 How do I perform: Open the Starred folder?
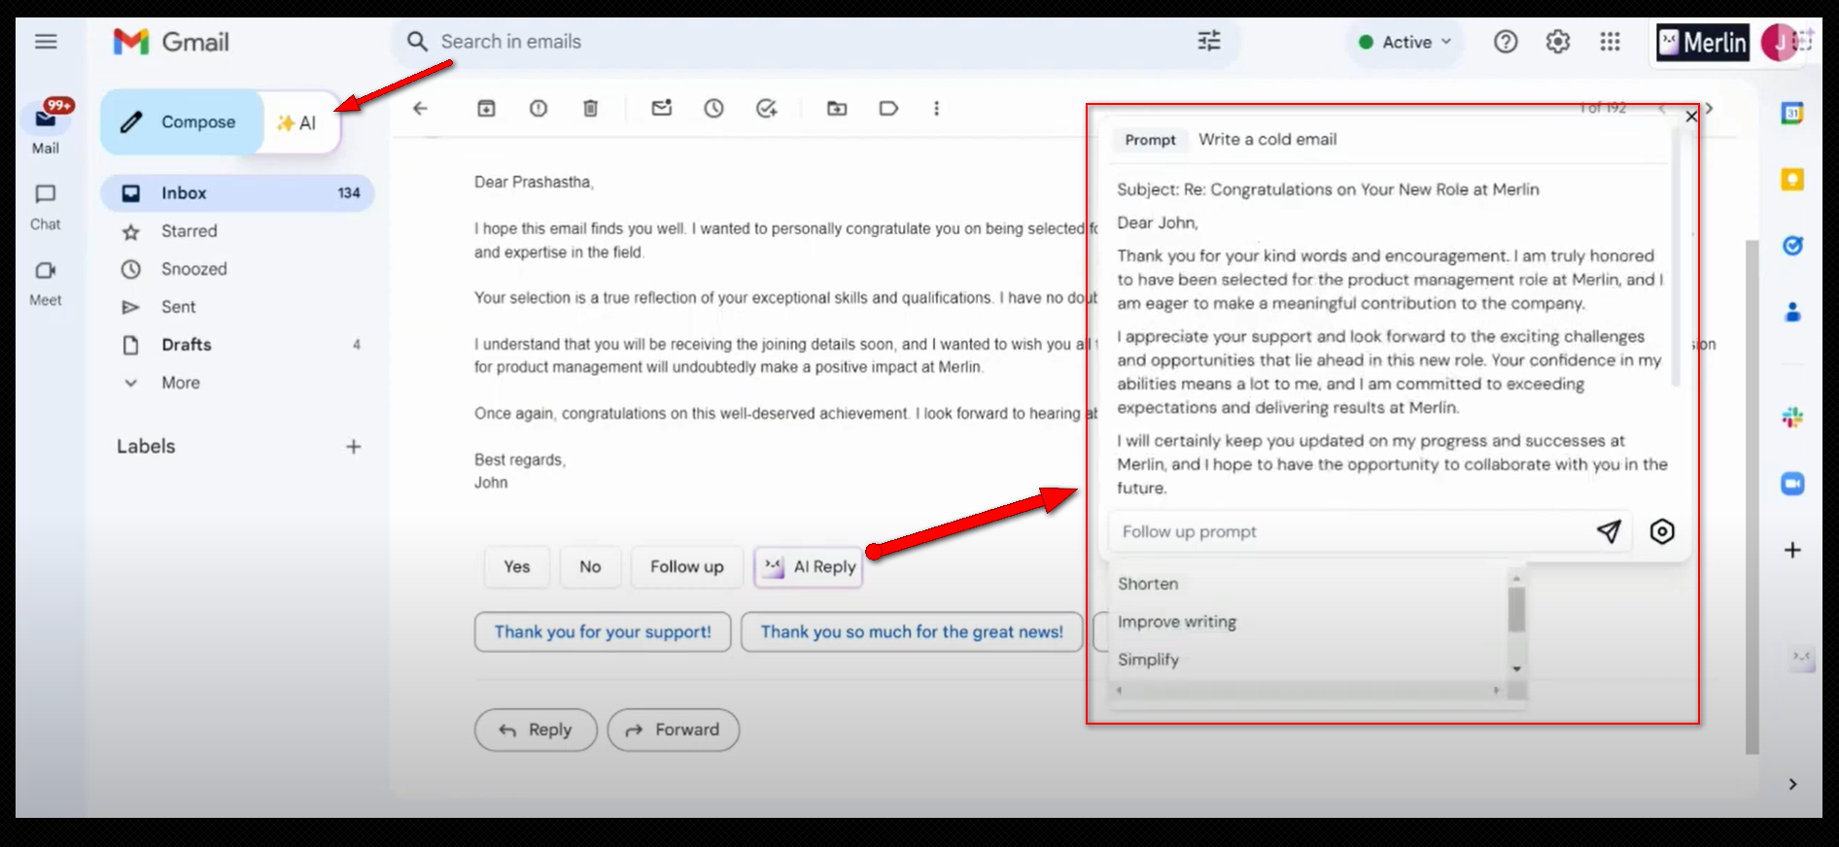pos(189,231)
